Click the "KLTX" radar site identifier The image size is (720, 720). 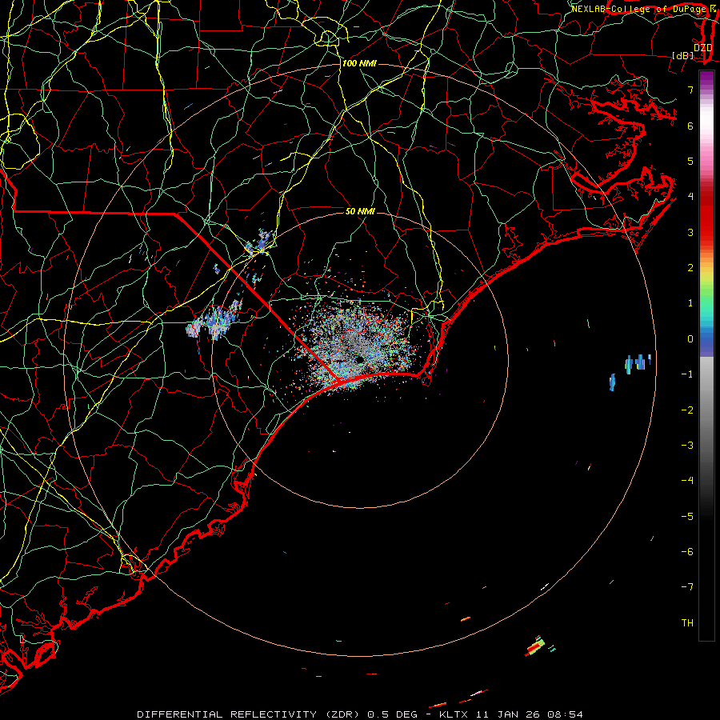[454, 714]
